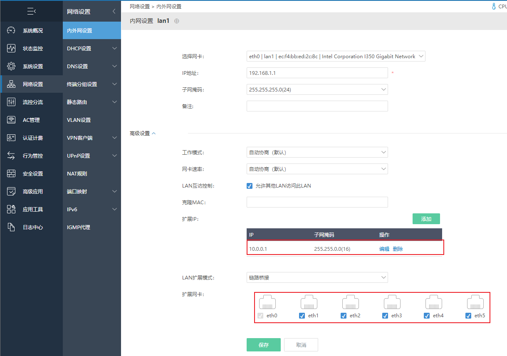
Task: Open the NAT规则 menu item
Action: [x=92, y=173]
